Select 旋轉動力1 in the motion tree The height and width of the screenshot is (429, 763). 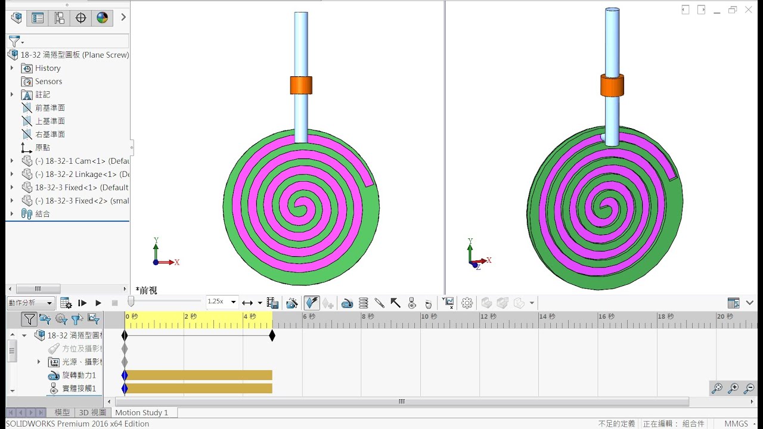click(x=72, y=375)
